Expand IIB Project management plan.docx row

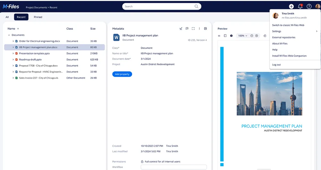(13, 47)
